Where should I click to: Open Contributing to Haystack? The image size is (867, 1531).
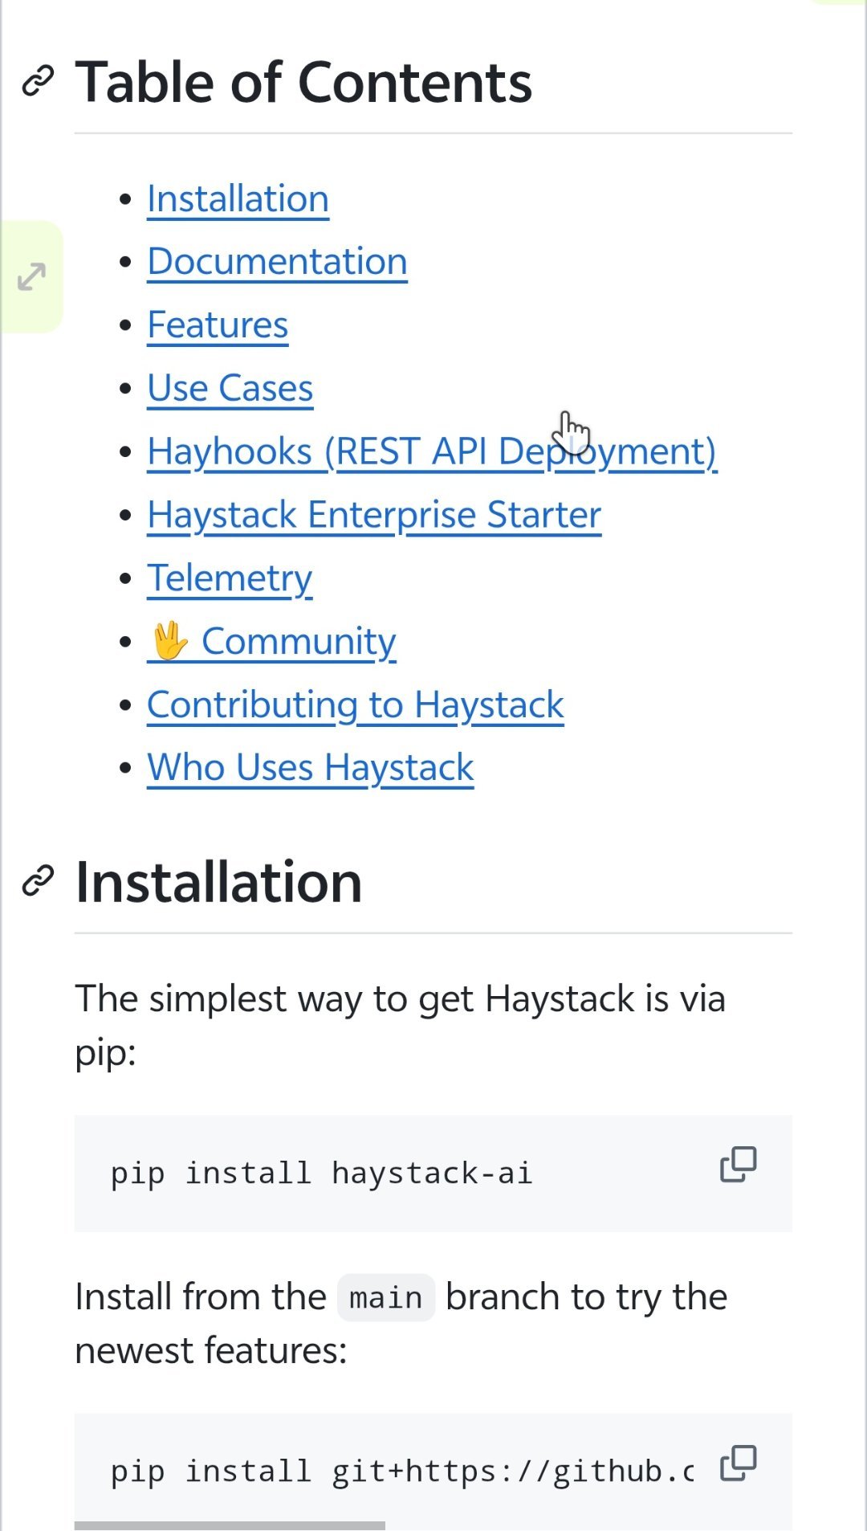tap(356, 704)
